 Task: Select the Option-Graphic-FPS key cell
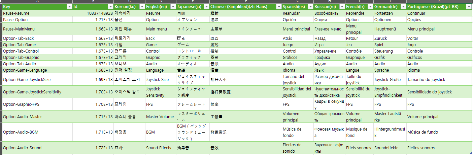pyautogui.click(x=37, y=104)
